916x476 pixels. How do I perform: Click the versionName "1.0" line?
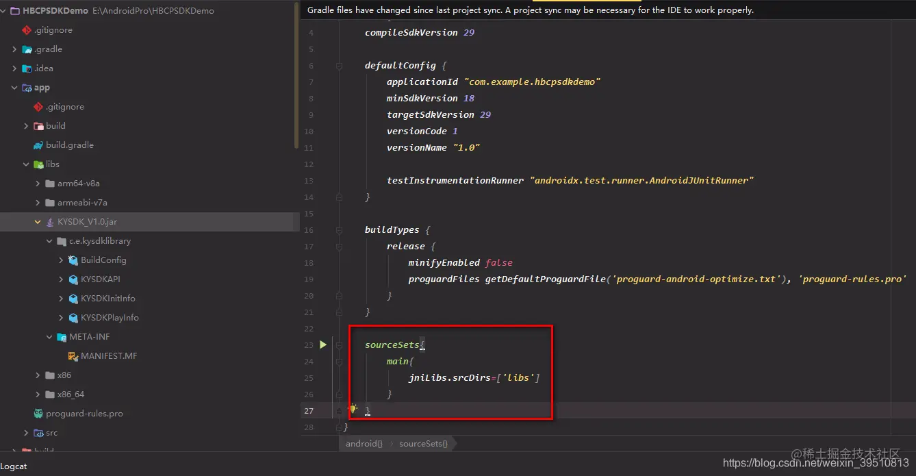coord(433,148)
